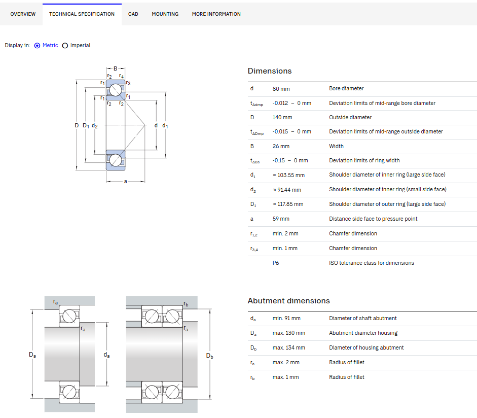Image resolution: width=477 pixels, height=418 pixels.
Task: Click the Display in: label
Action: (17, 45)
